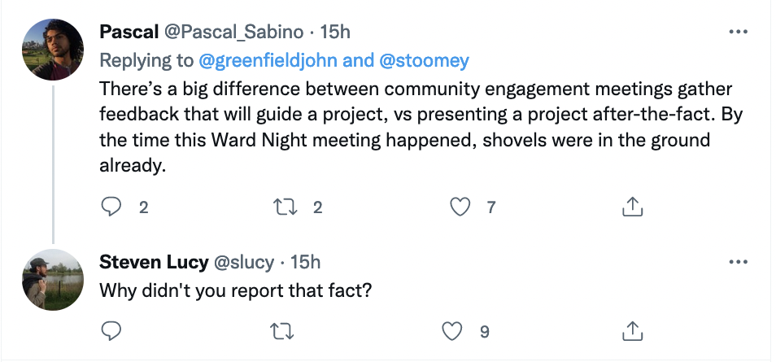The image size is (776, 362).
Task: Like Pascal's community engagement tweet
Action: coord(460,207)
